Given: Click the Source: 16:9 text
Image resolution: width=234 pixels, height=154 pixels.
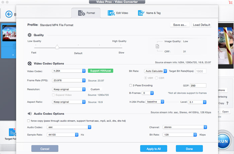Looking at the screenshot, I should point(95,102).
